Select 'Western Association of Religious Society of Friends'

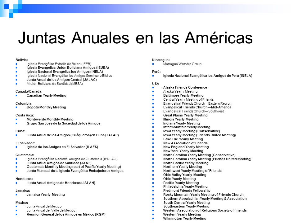pos(205,210)
